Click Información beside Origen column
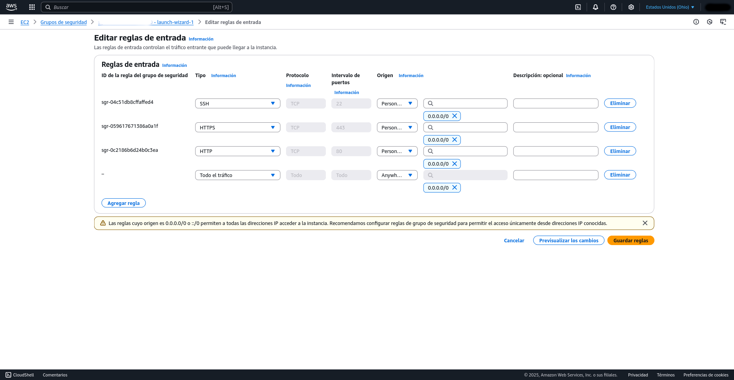Viewport: 734px width, 380px height. point(411,76)
